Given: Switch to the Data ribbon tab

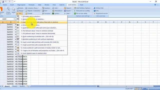Looking at the screenshot, I should point(39,5).
